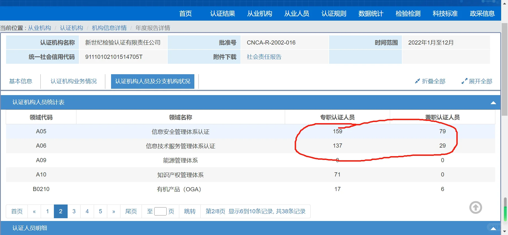Viewport: 508px width, 235px height.
Task: Go to previous page with « button
Action: click(x=34, y=211)
